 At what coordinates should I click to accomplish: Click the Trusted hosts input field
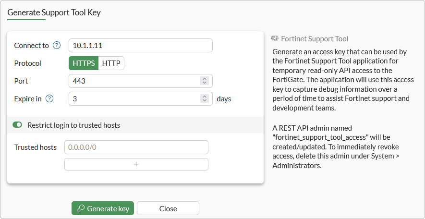(x=136, y=147)
